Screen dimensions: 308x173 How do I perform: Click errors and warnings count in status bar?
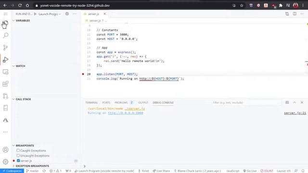point(55,171)
